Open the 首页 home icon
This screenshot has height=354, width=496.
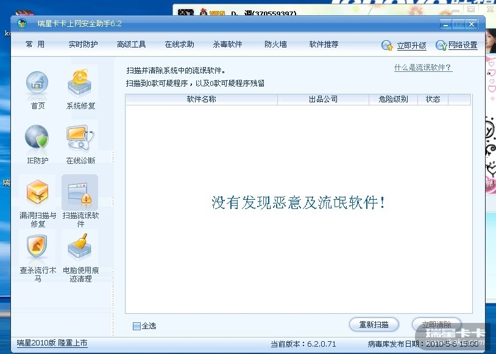coord(37,83)
